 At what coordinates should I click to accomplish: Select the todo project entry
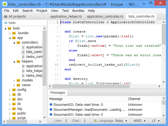[24, 23]
